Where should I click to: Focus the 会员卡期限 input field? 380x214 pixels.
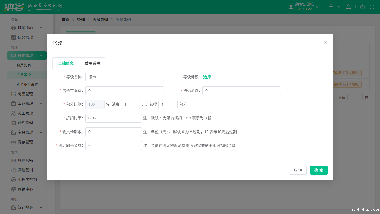113,132
